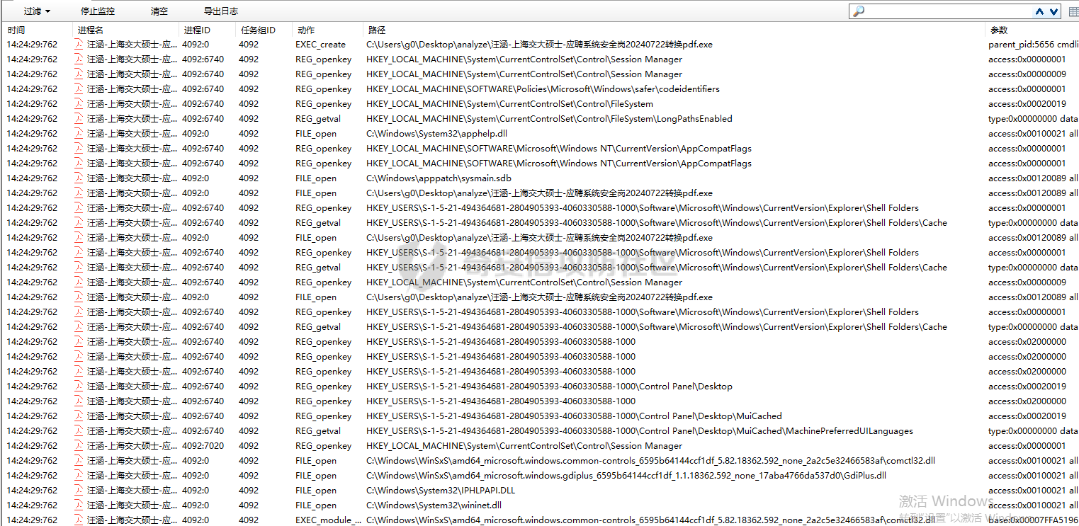Image resolution: width=1079 pixels, height=526 pixels.
Task: Select process name in the apphelp.dll row
Action: point(132,133)
